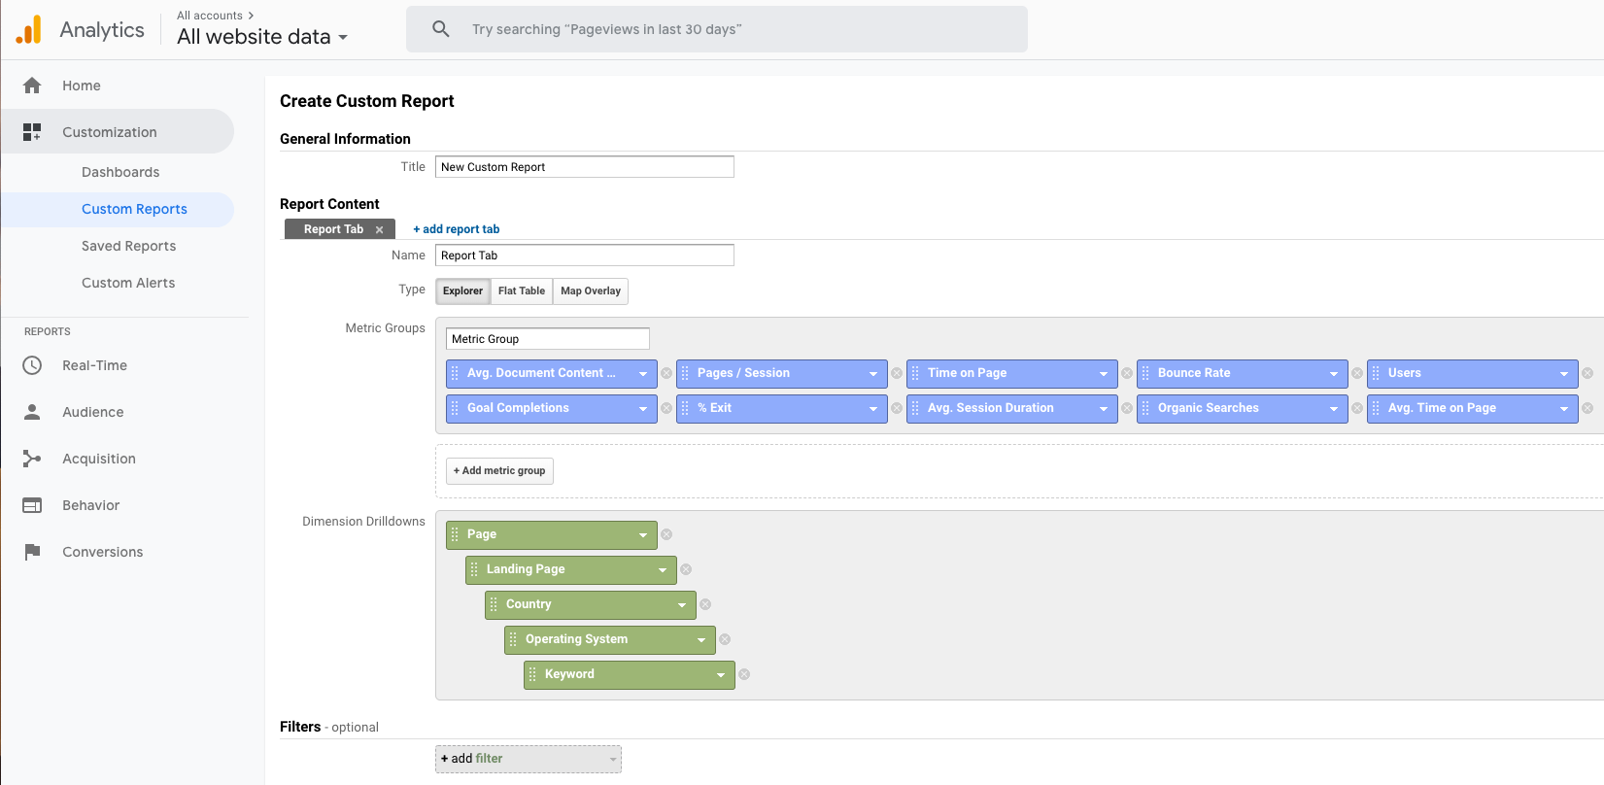
Task: Click the search magnifier icon
Action: (x=441, y=29)
